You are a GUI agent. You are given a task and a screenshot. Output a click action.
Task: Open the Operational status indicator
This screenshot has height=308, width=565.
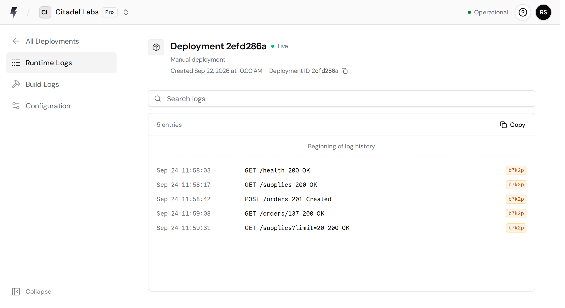(488, 12)
